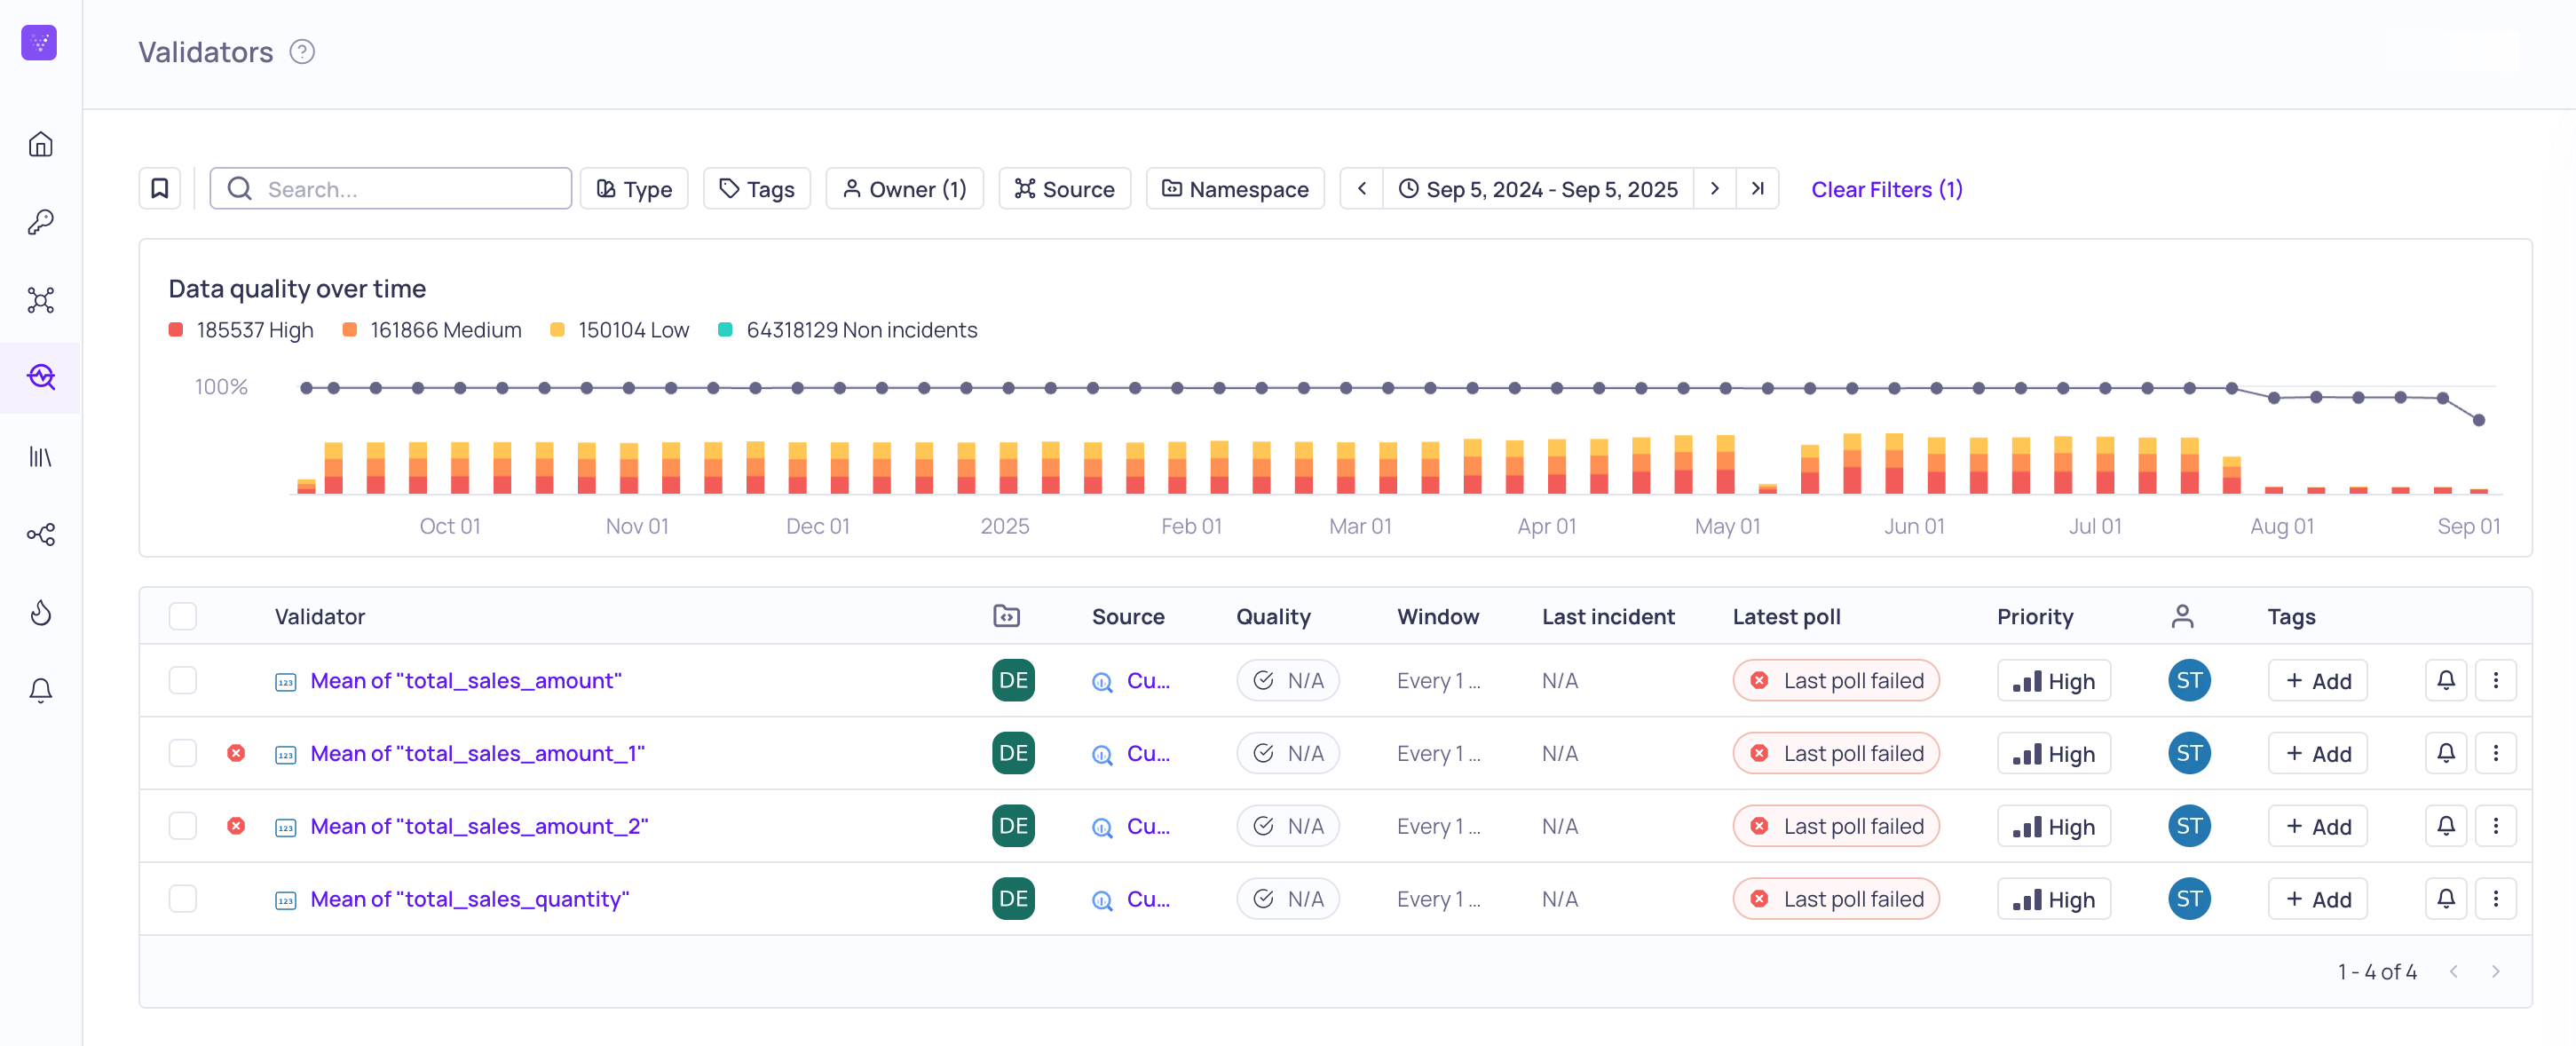This screenshot has width=2576, height=1046.
Task: Click bell icon in total_sales_amount_2 row
Action: [x=2445, y=826]
